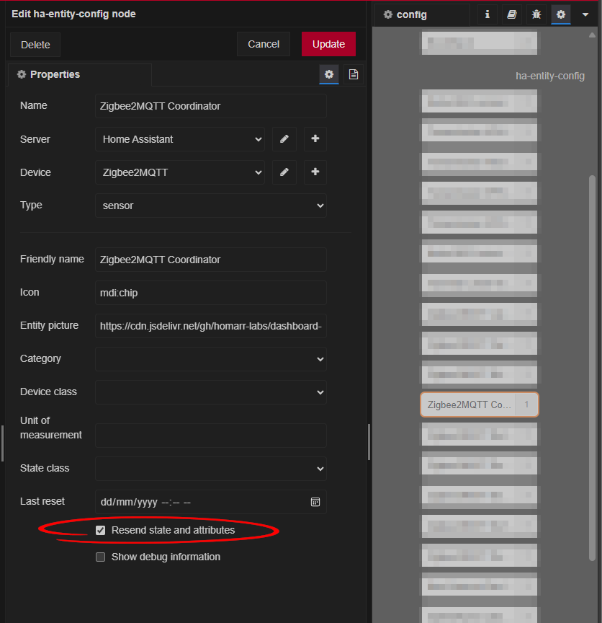The image size is (602, 623).
Task: Click the ha-entity-config section label
Action: click(549, 76)
